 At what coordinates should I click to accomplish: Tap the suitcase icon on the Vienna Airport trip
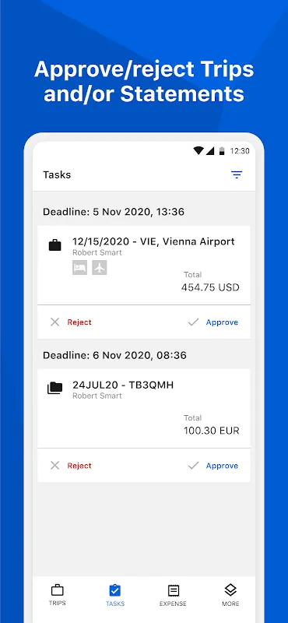[x=54, y=245]
